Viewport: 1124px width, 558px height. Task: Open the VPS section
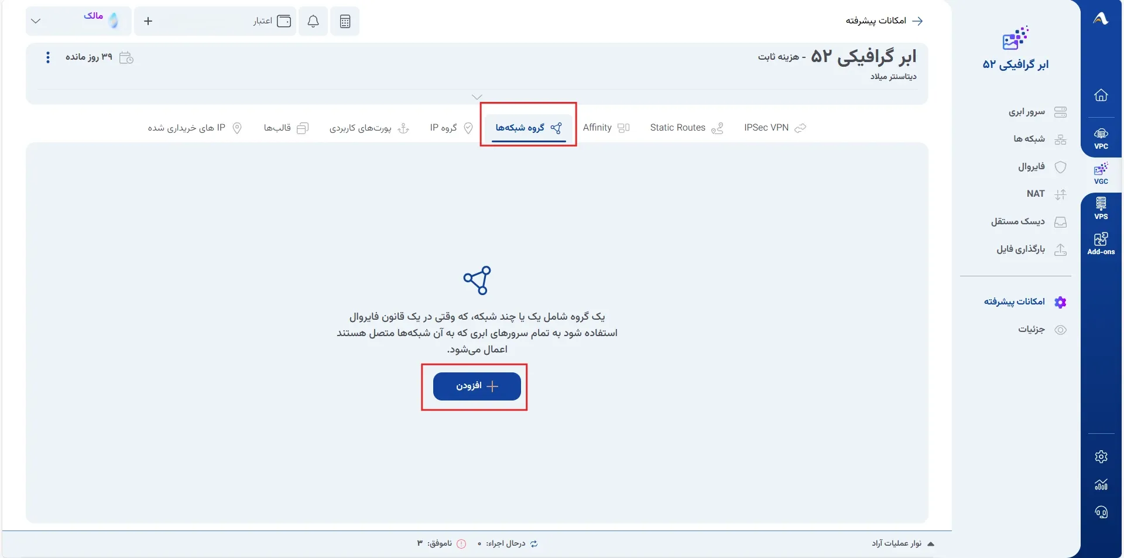(x=1101, y=208)
